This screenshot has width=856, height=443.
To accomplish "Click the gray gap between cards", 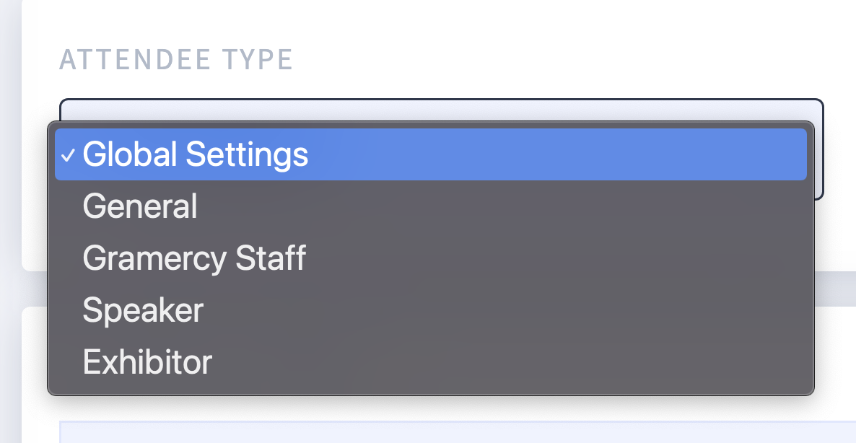I will 835,289.
